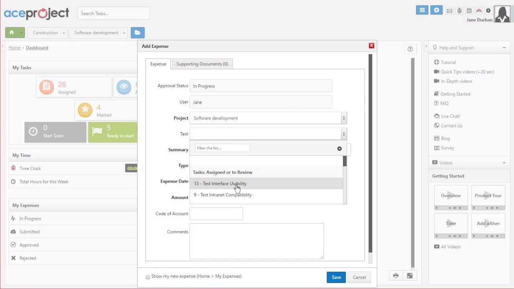This screenshot has width=514, height=289.
Task: Open the Project dropdown in Add Expense
Action: click(x=268, y=118)
